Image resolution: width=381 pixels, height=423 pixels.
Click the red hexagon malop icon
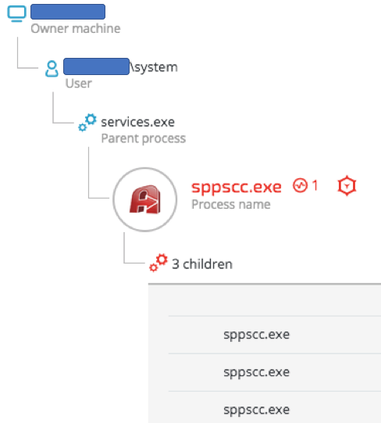[x=347, y=186]
